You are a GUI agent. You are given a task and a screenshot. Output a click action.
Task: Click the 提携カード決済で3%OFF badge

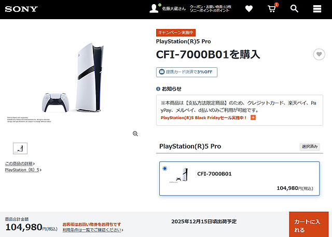pos(187,72)
